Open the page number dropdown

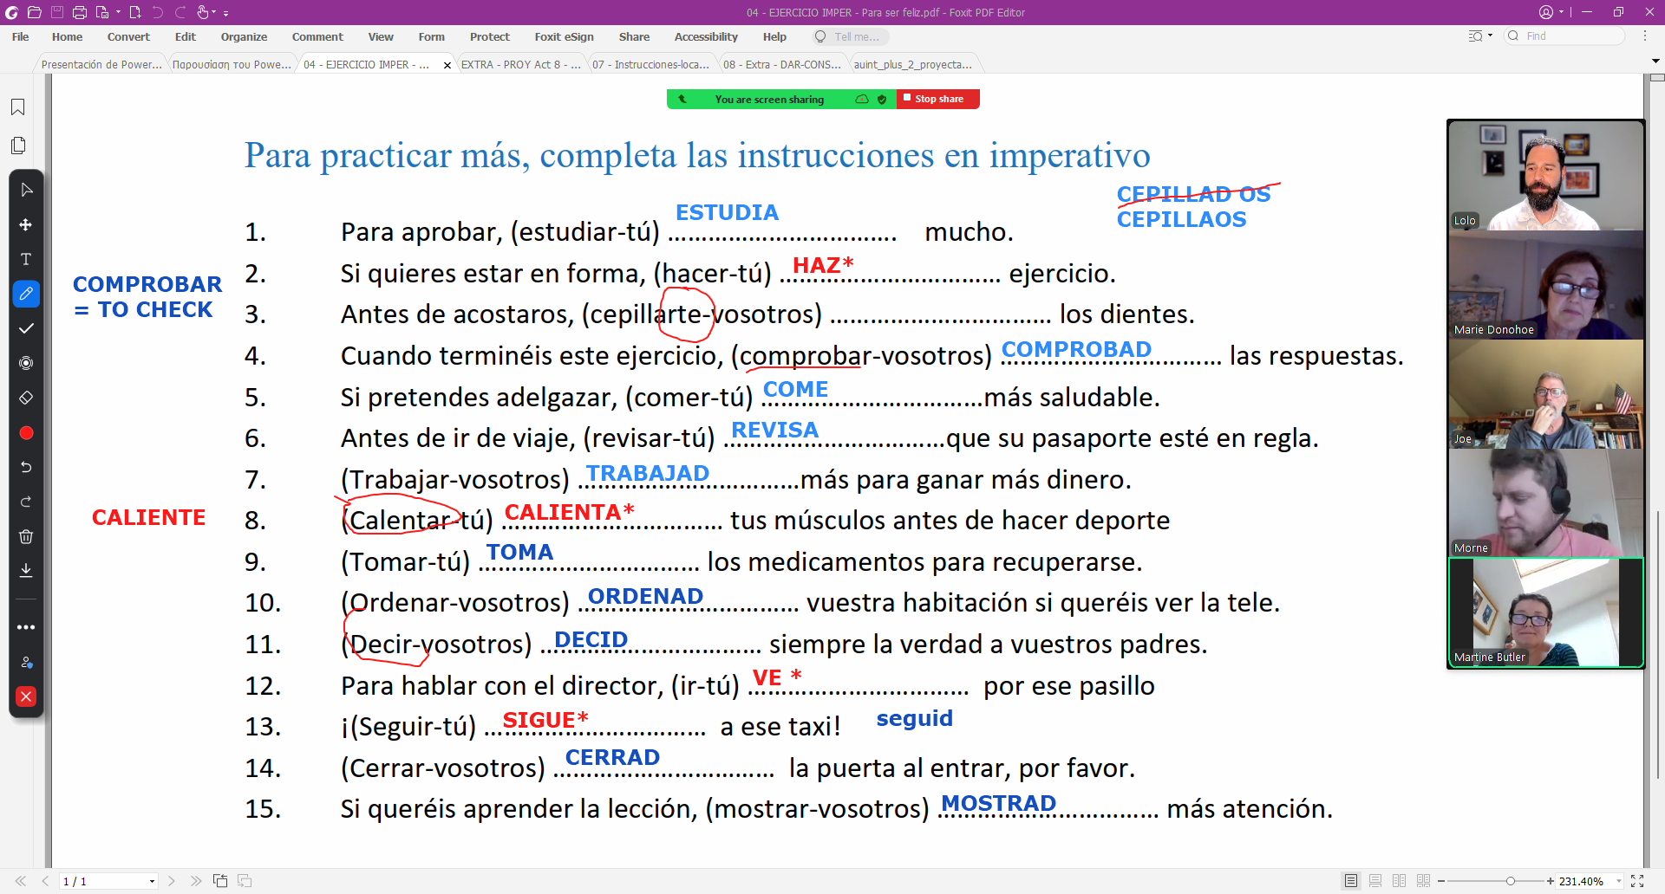point(152,881)
